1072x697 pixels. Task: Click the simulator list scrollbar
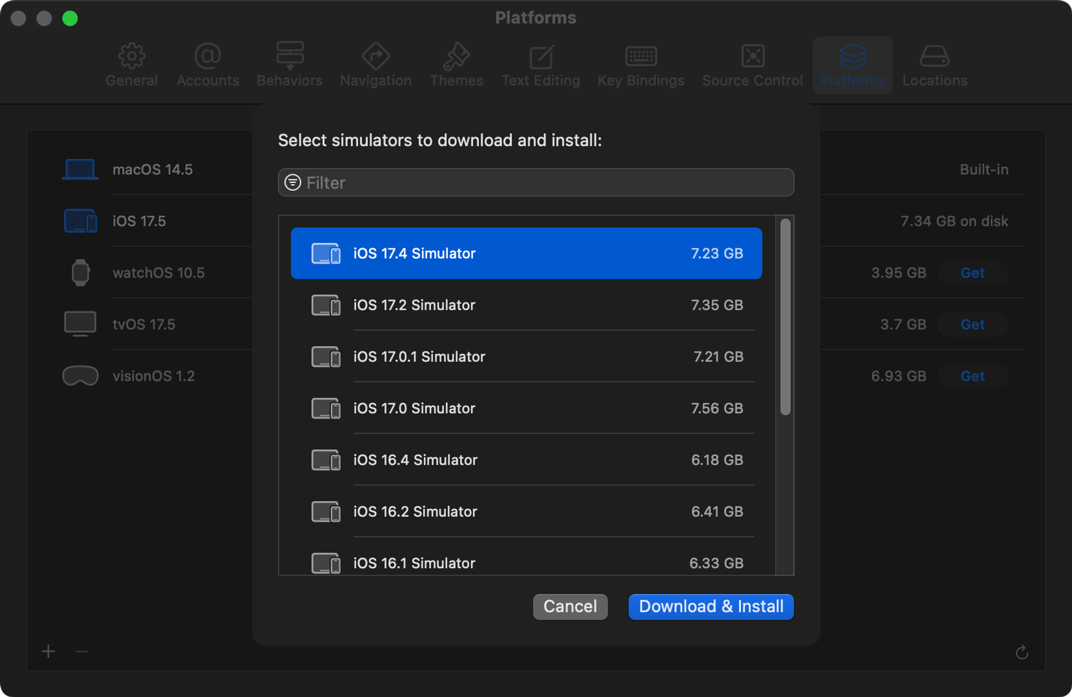tap(785, 317)
